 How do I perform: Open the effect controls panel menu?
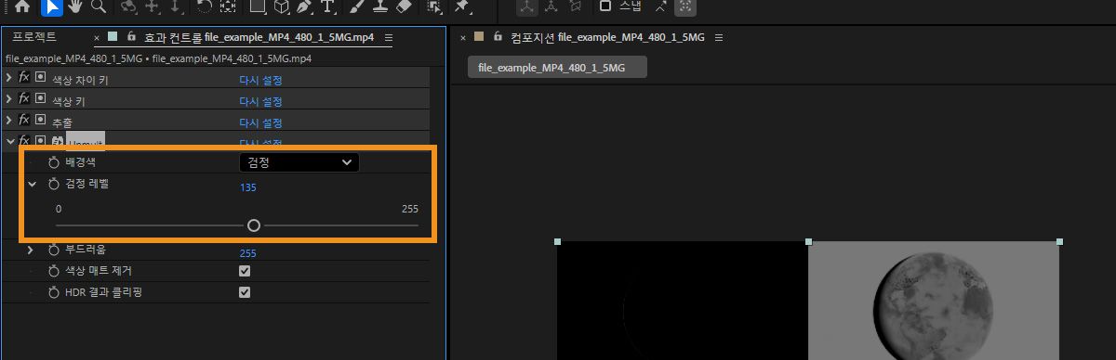click(x=389, y=38)
